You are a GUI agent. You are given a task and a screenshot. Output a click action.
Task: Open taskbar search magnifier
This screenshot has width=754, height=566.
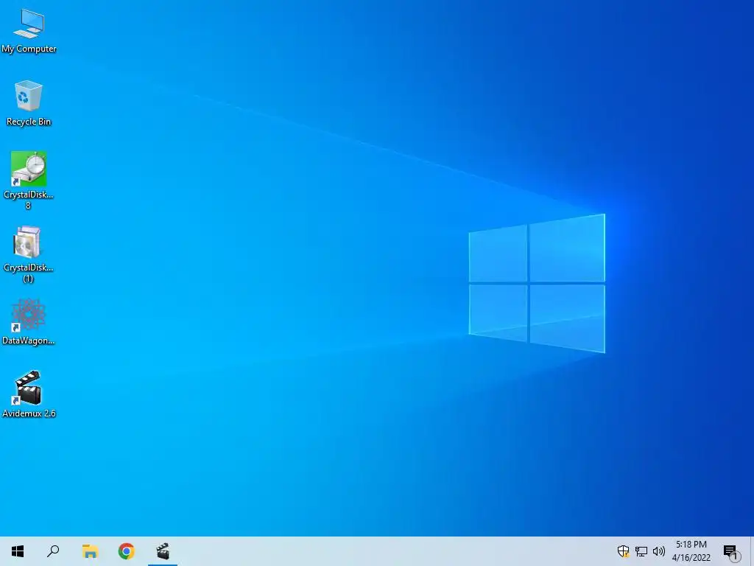click(53, 551)
